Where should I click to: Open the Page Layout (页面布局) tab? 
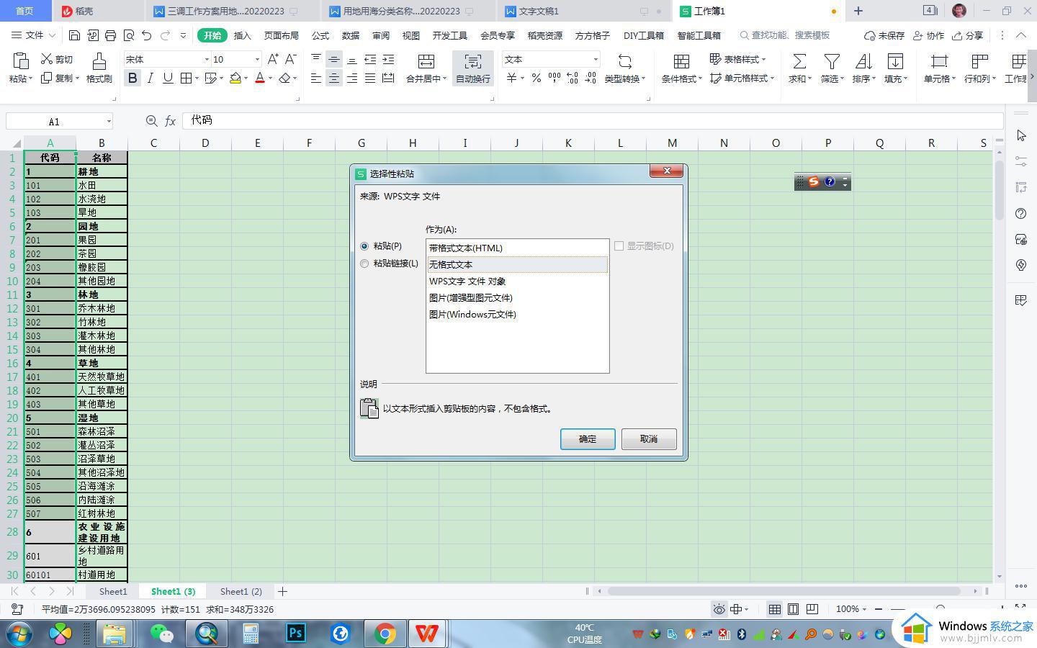[281, 35]
